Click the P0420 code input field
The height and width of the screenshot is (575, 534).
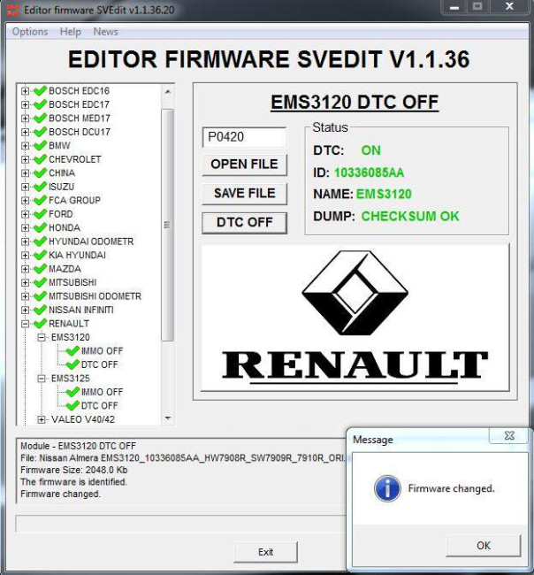click(244, 137)
